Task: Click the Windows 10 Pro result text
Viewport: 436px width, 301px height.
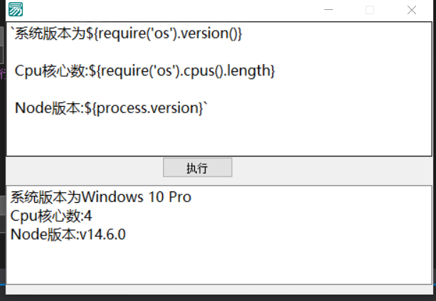Action: coord(137,197)
